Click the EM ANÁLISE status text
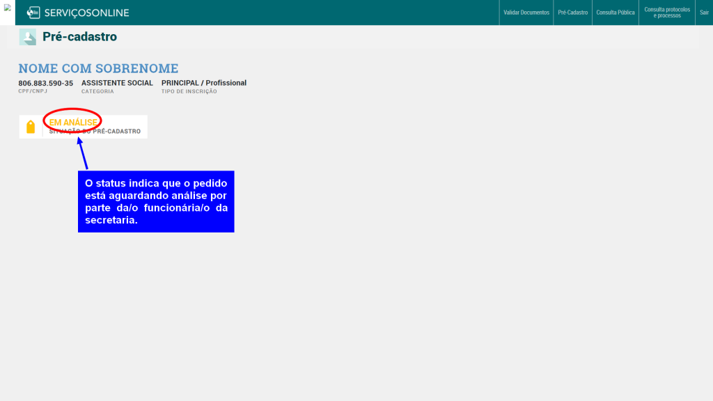This screenshot has width=713, height=401. 73,123
